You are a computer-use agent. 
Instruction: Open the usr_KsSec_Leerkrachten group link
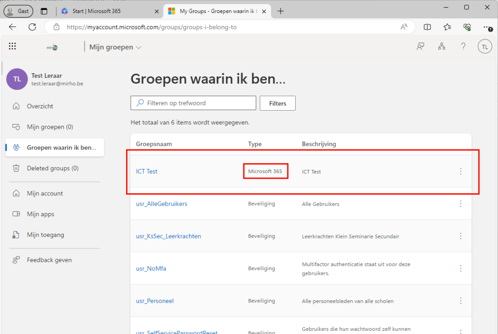[x=169, y=236]
